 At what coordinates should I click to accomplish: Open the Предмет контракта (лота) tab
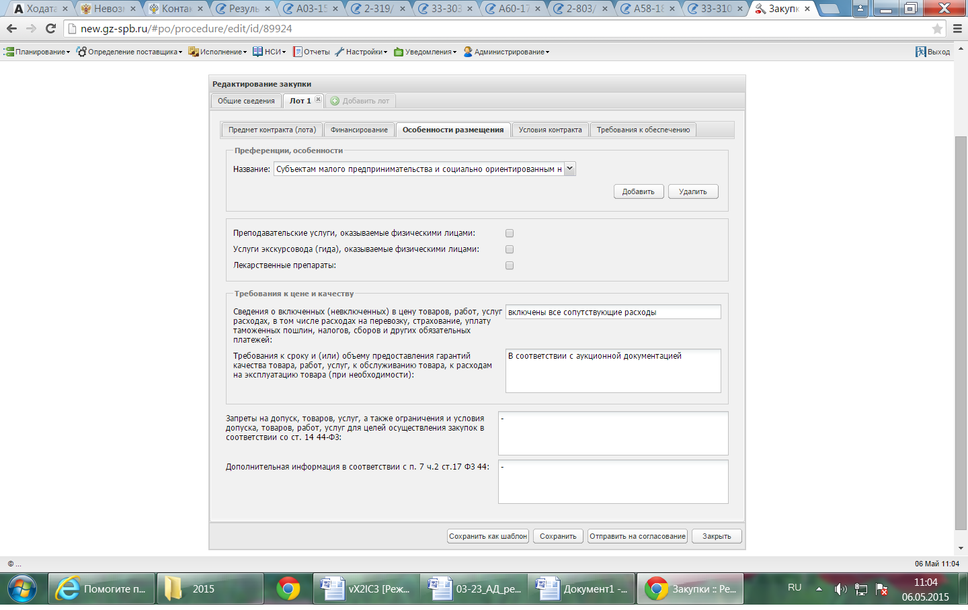(x=272, y=130)
